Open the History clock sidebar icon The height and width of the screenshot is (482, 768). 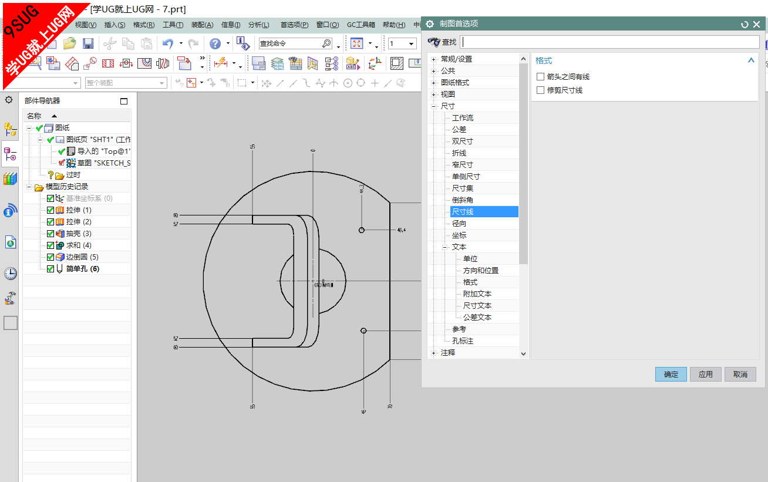(x=10, y=273)
